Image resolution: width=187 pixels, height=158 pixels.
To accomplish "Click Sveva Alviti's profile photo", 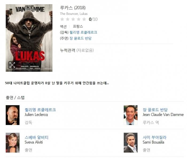I will [x=13, y=143].
